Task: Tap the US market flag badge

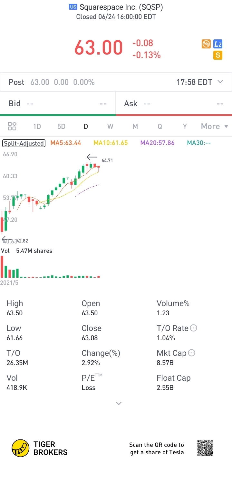Action: (73, 7)
